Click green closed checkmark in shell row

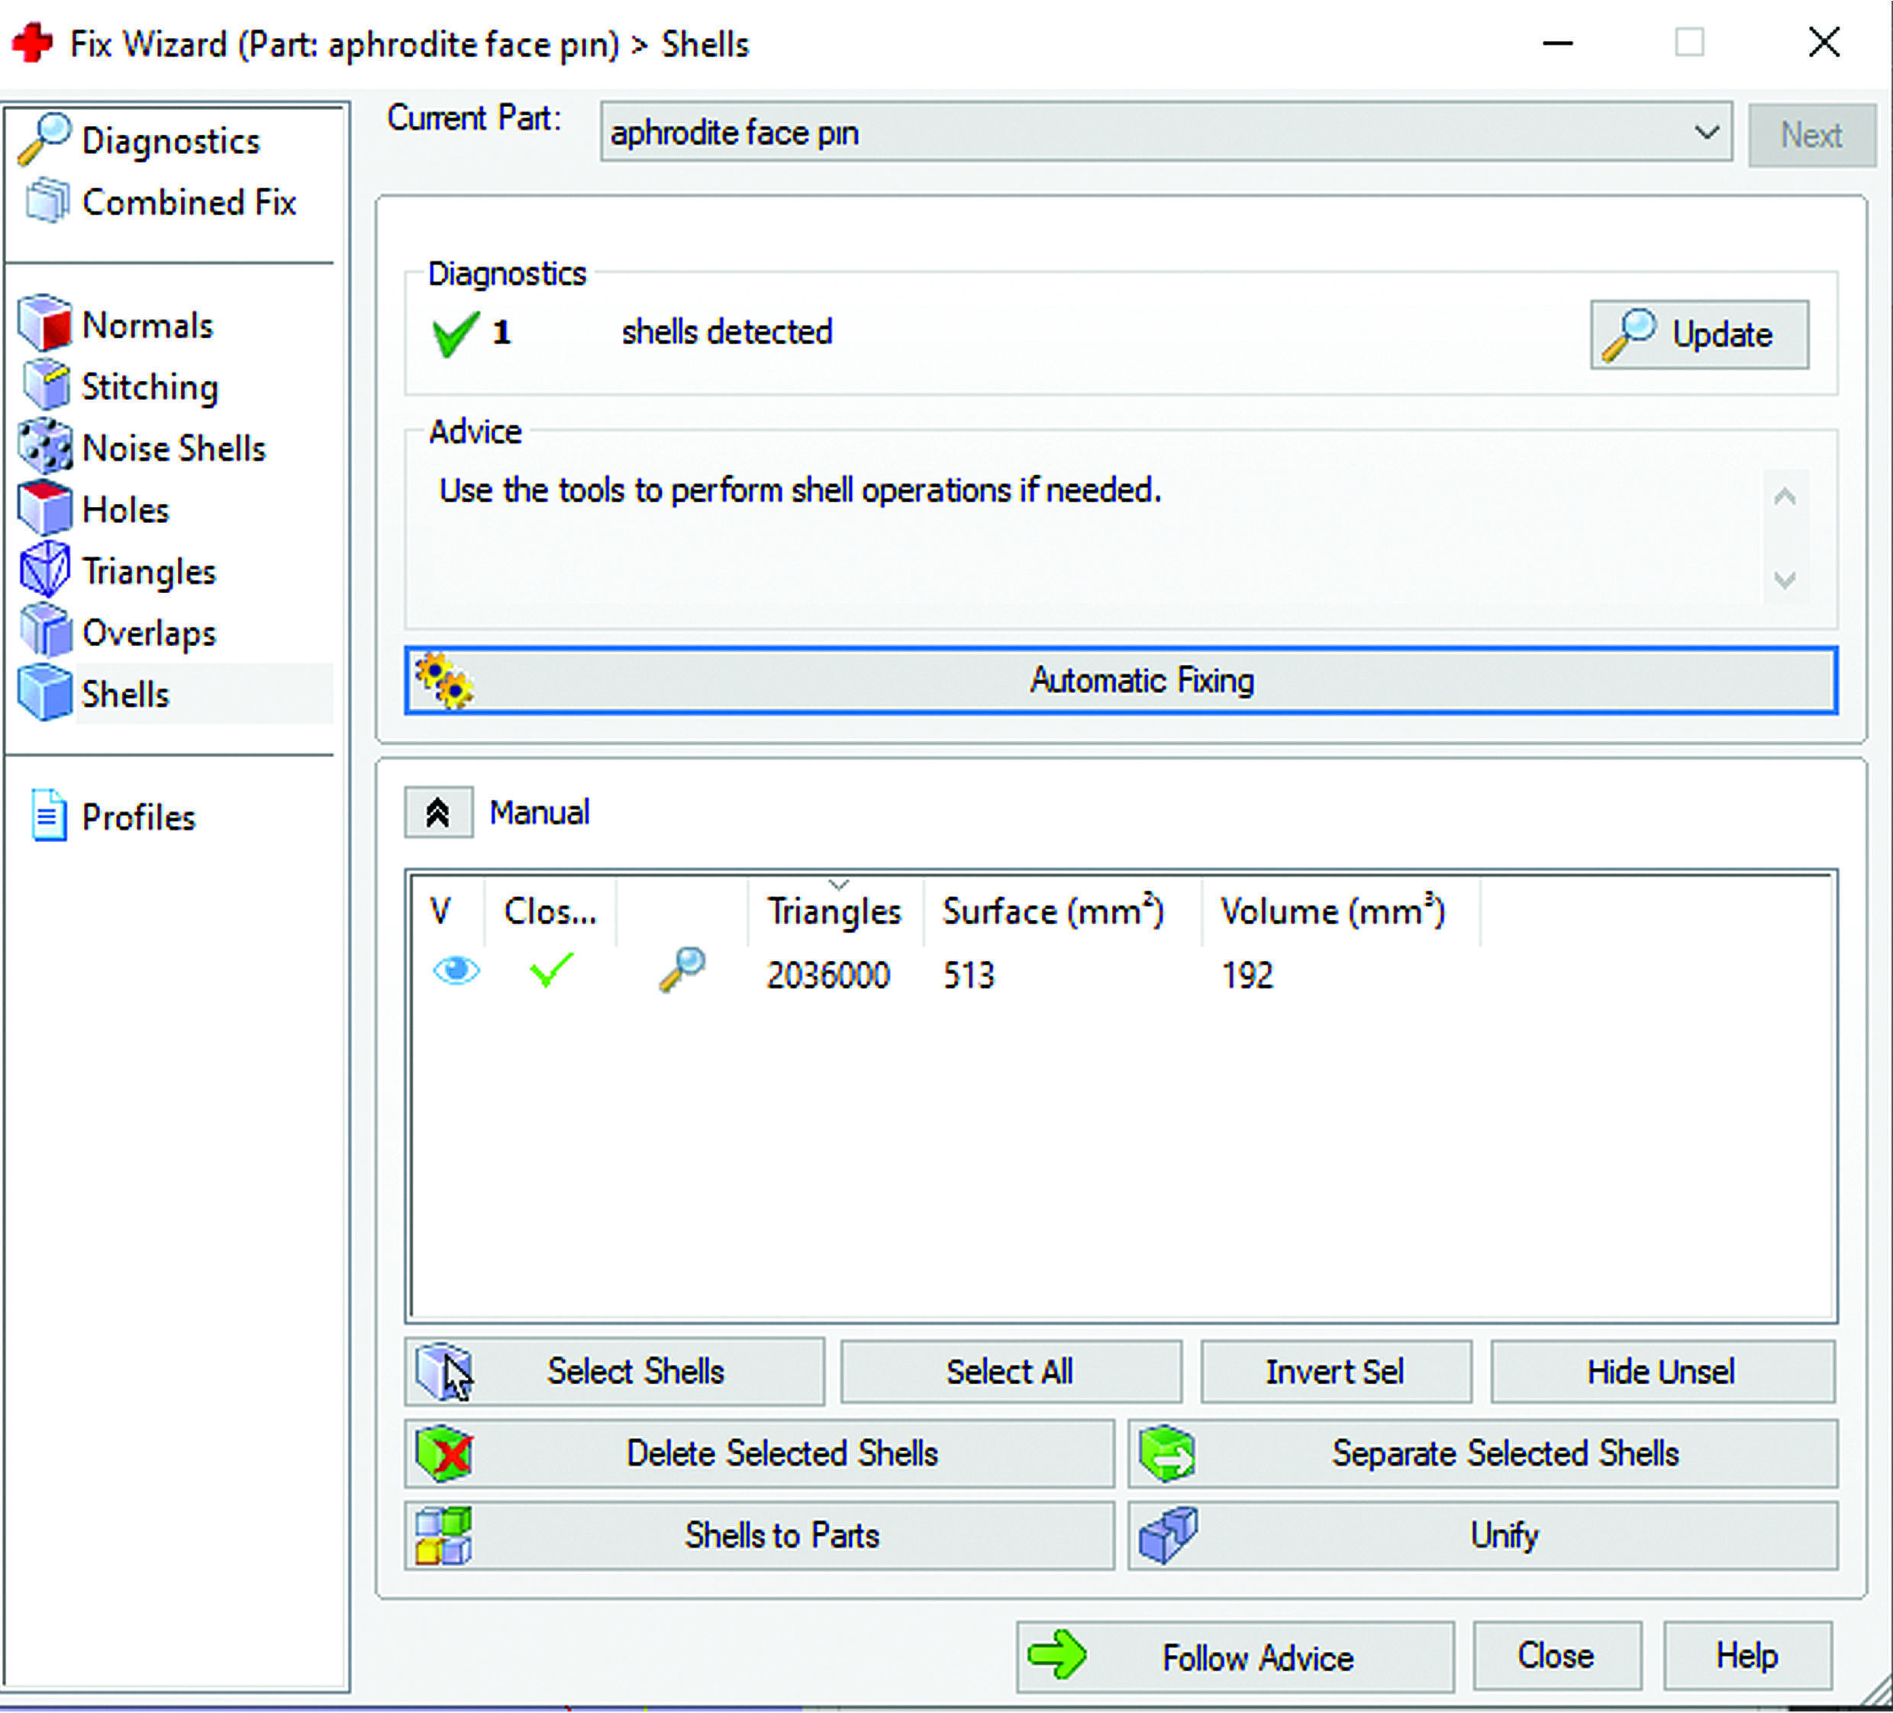(x=551, y=970)
